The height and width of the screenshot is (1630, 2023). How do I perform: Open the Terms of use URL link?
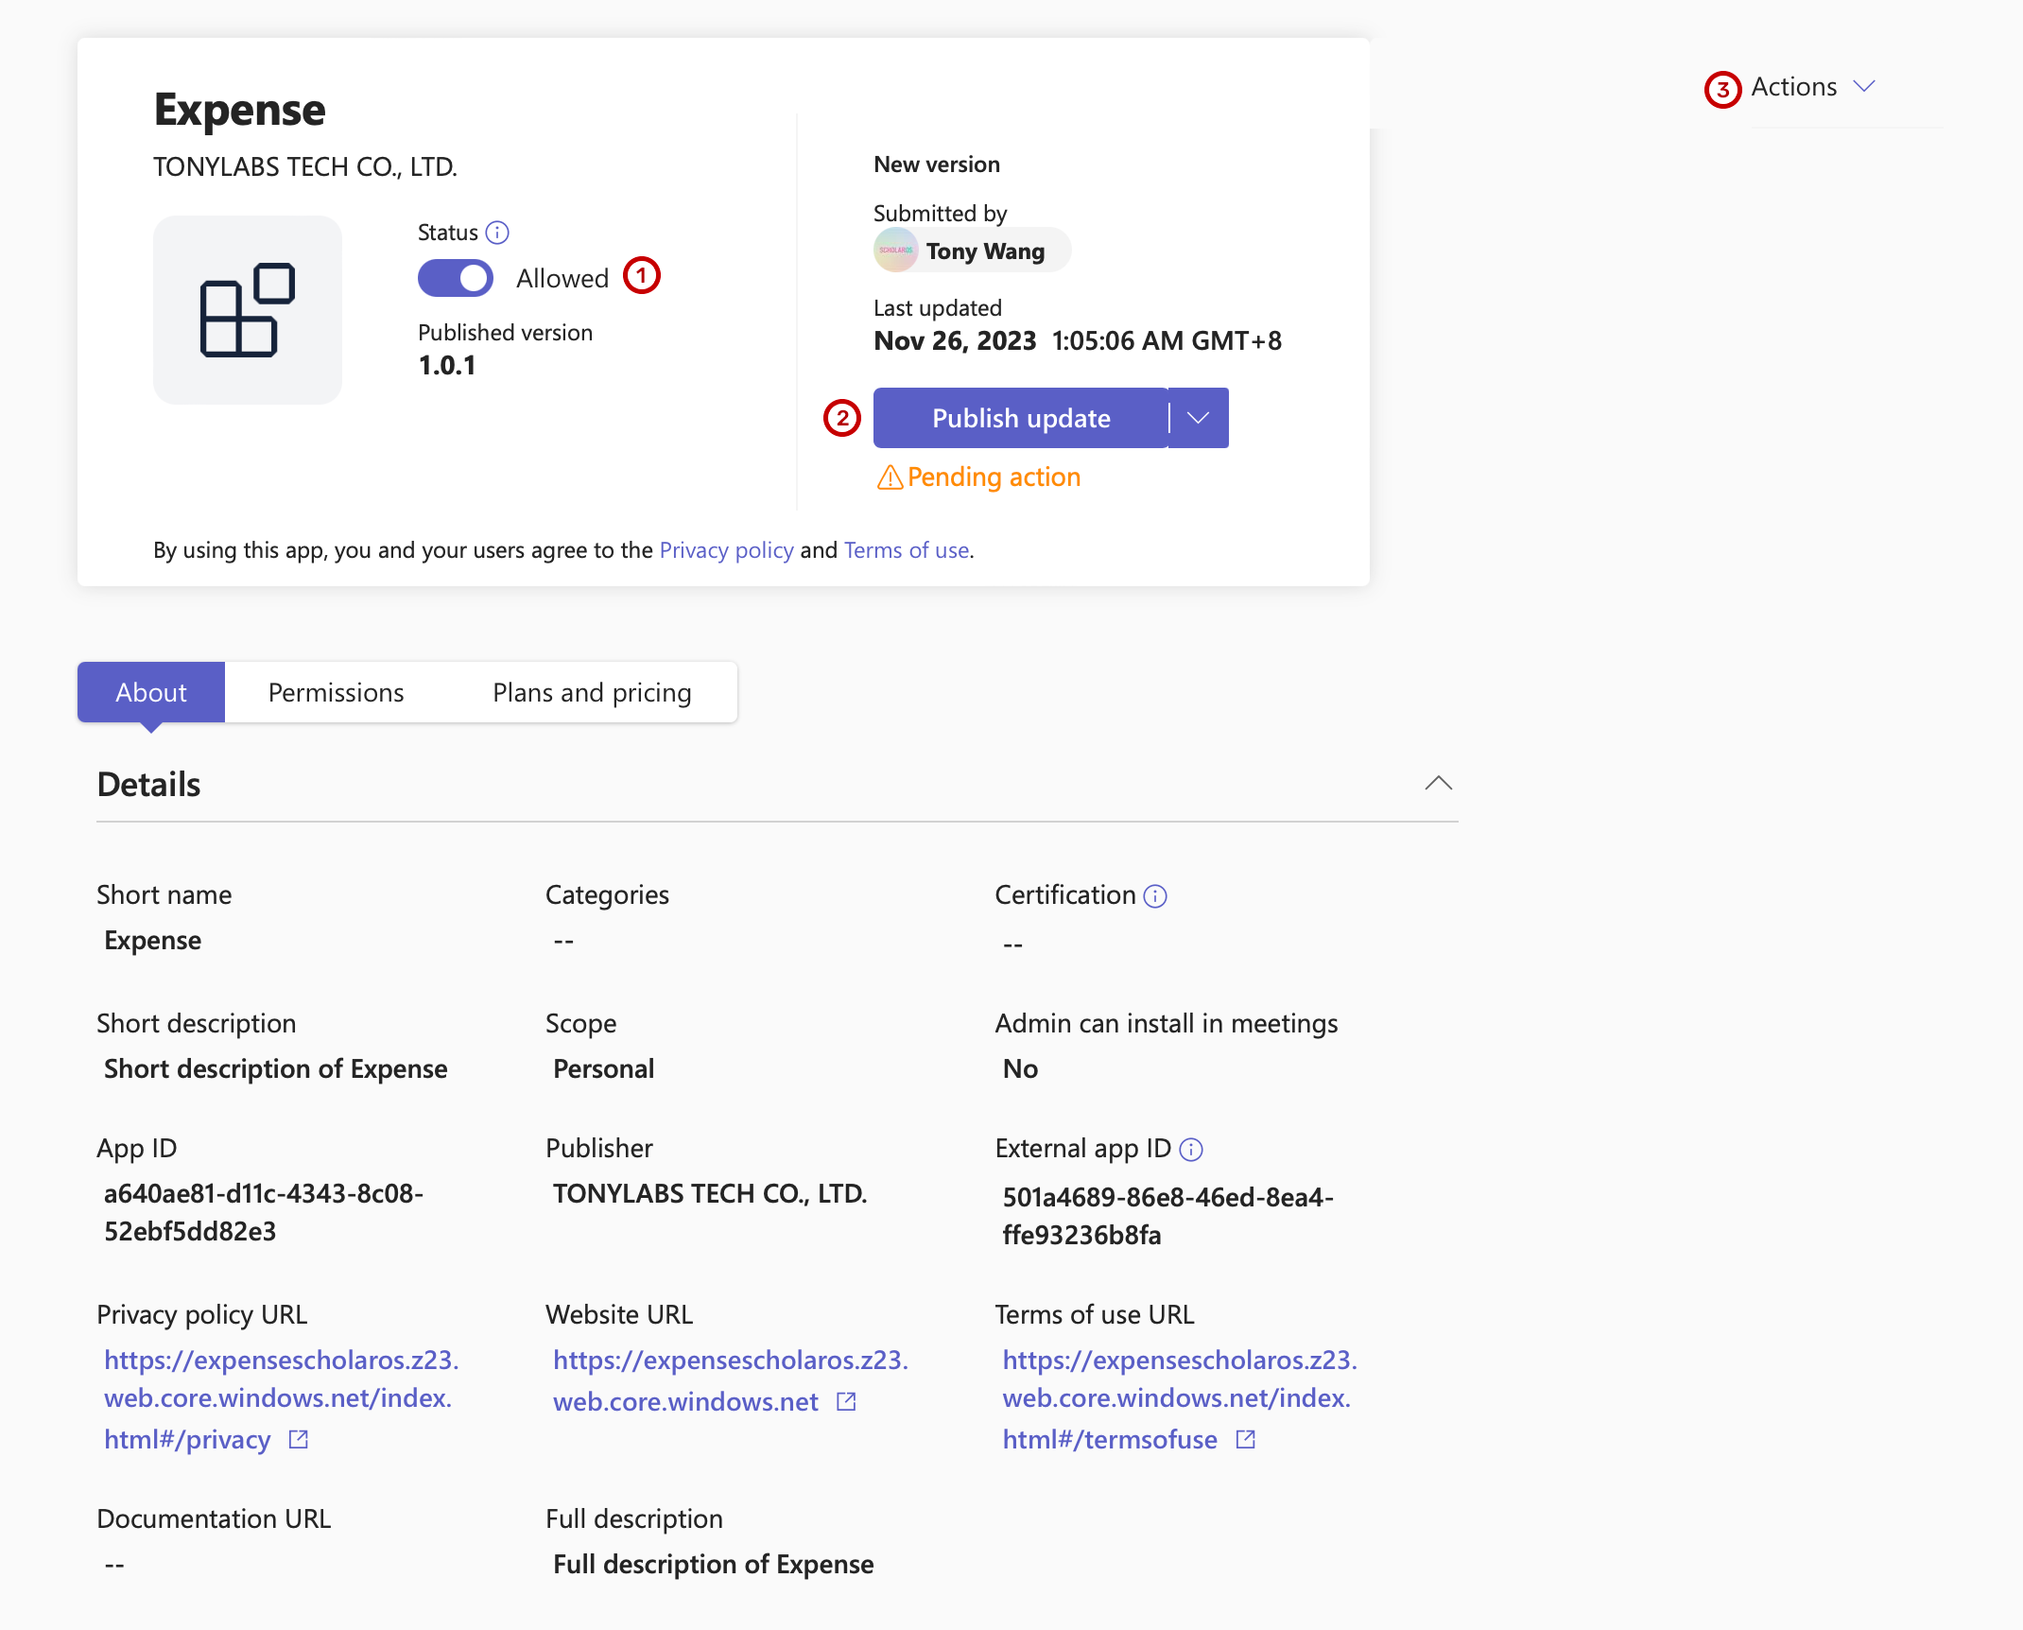(x=1180, y=1400)
